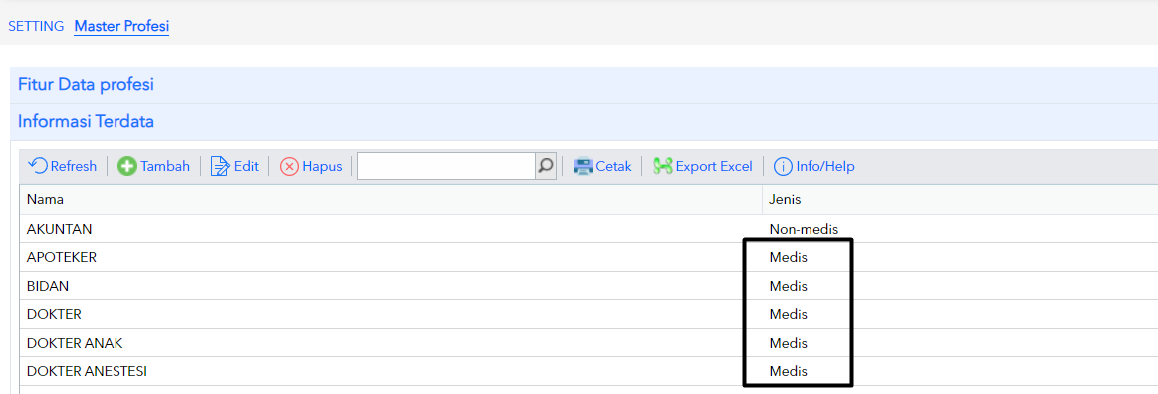The width and height of the screenshot is (1158, 394).
Task: Click the Refresh button label
Action: (73, 167)
